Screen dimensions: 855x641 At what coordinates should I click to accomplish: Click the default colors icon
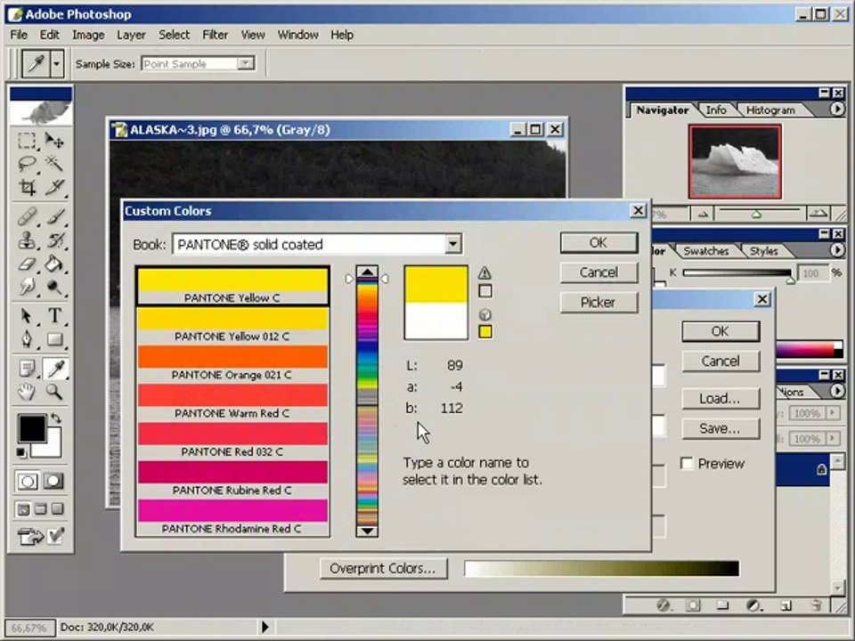(20, 452)
